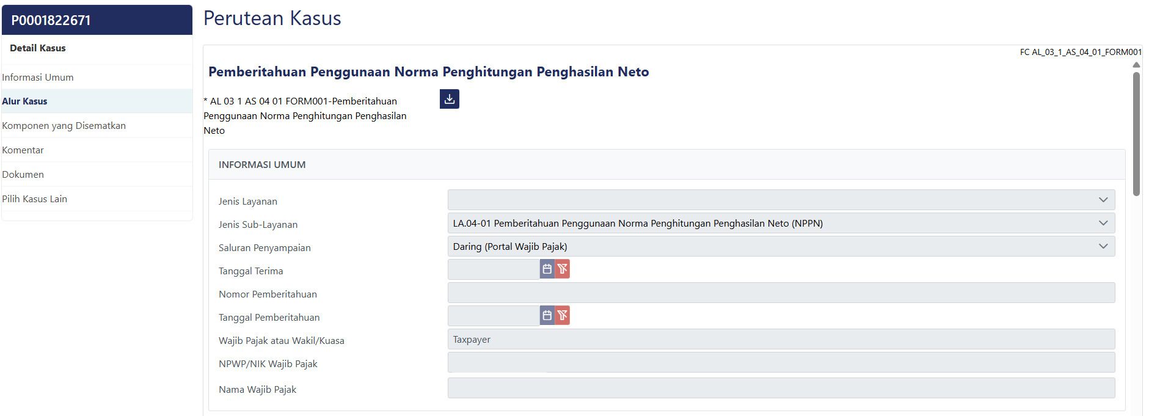Switch to the Dokumen section
This screenshot has height=416, width=1149.
click(23, 175)
